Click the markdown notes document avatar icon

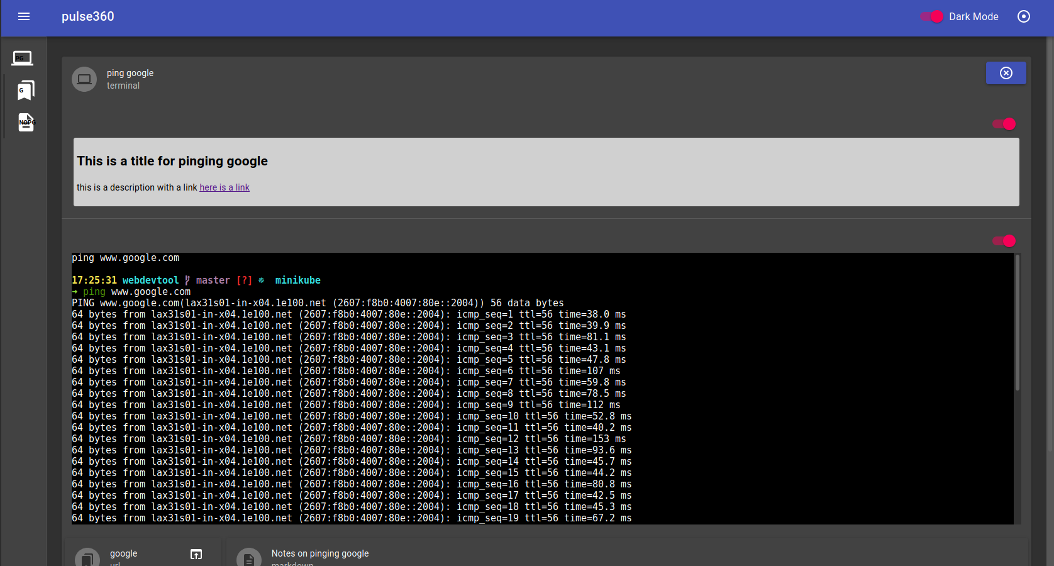(x=249, y=557)
